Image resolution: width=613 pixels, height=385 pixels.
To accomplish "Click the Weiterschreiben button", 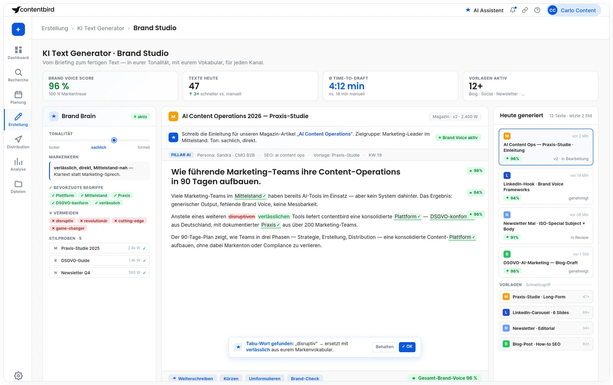I will tap(193, 378).
